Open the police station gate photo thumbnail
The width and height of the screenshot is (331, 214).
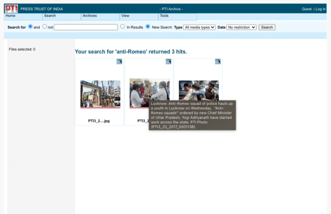click(x=100, y=94)
